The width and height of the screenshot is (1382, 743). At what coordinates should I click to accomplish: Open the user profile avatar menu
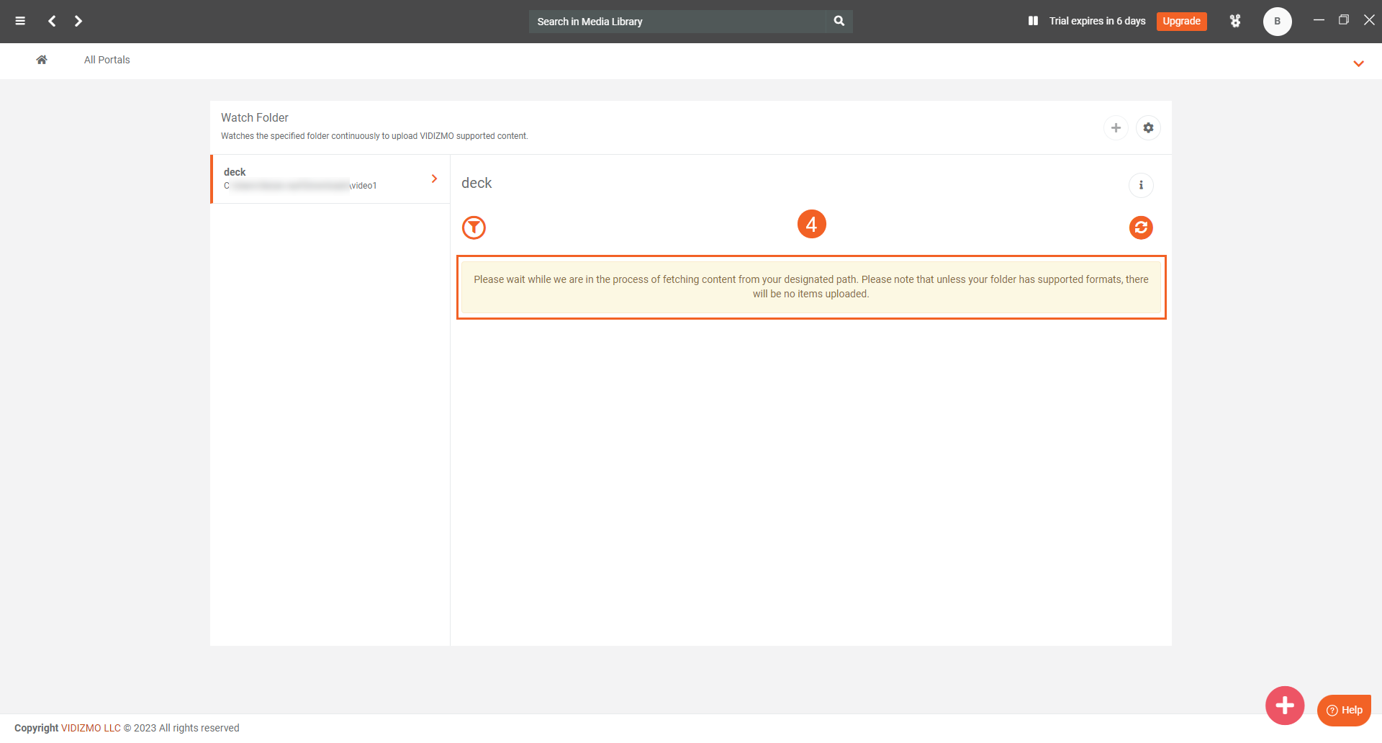1277,21
